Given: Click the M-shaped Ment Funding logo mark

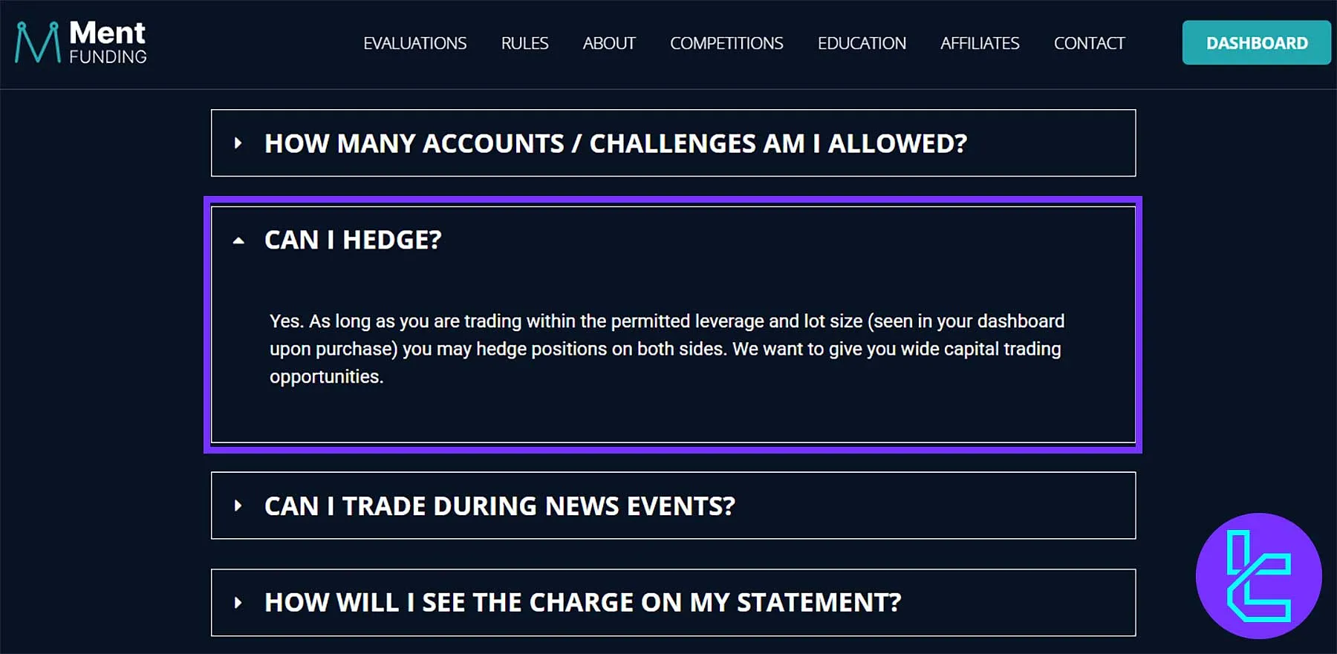Looking at the screenshot, I should click(37, 42).
